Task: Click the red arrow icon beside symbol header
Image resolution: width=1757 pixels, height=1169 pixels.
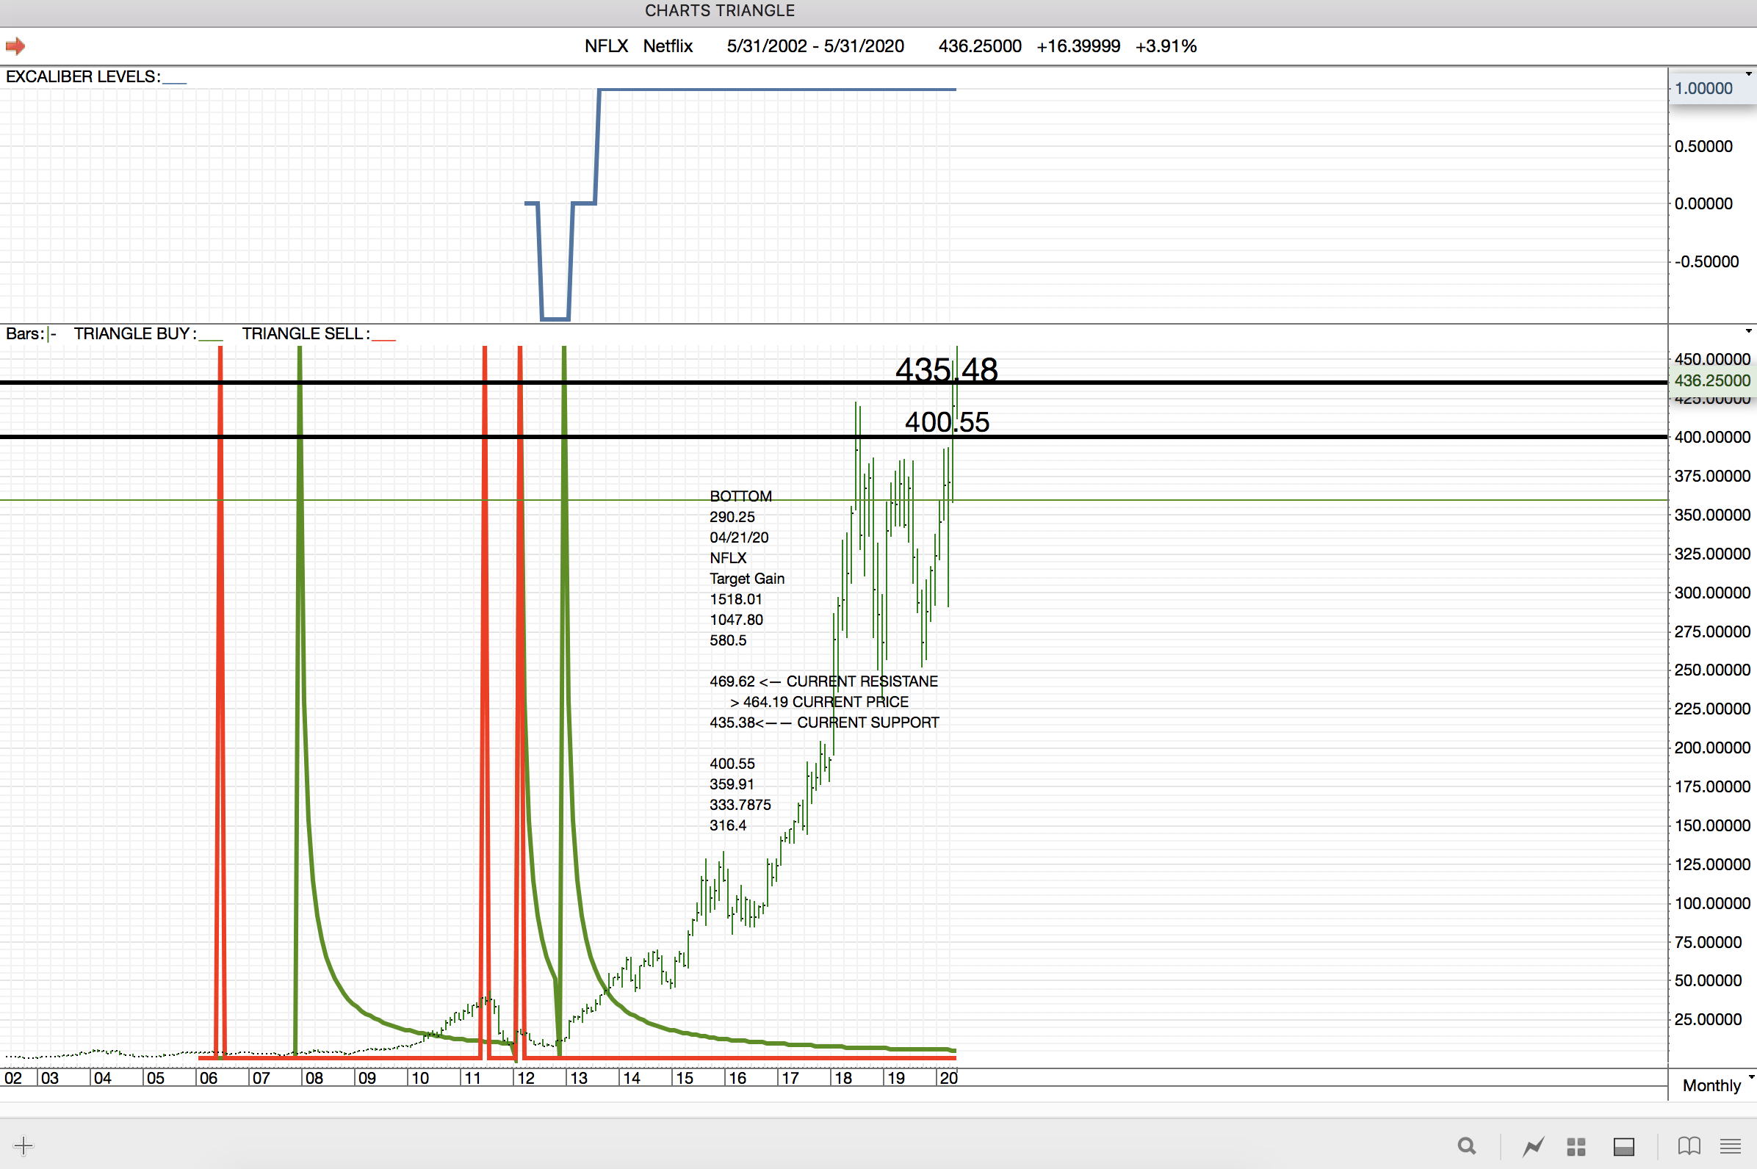Action: (x=15, y=46)
